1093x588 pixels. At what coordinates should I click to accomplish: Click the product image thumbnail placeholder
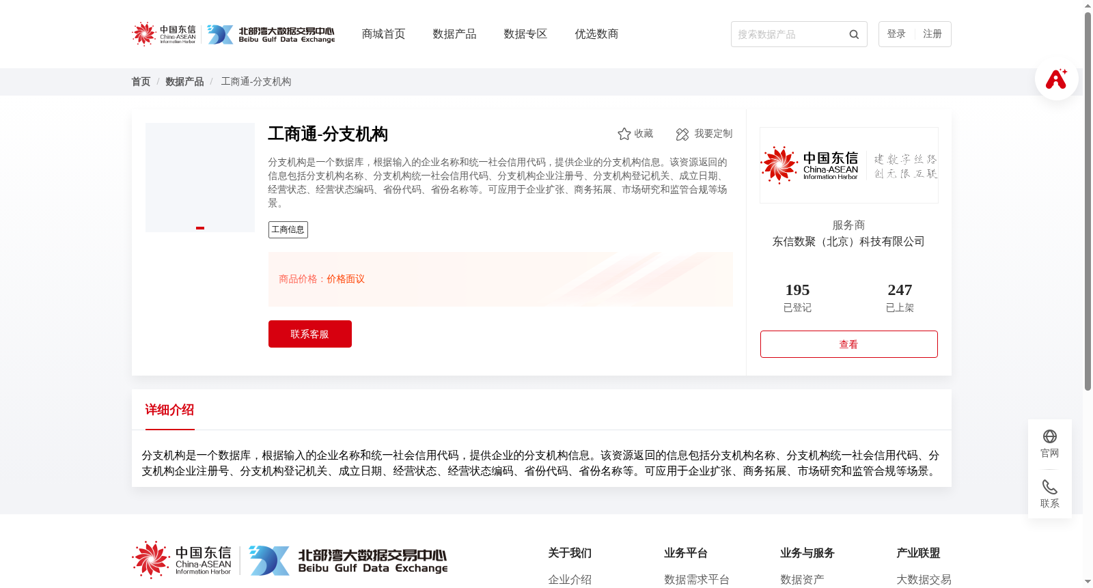tap(200, 178)
